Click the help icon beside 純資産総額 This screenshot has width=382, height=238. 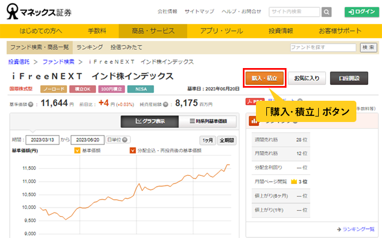pos(165,105)
